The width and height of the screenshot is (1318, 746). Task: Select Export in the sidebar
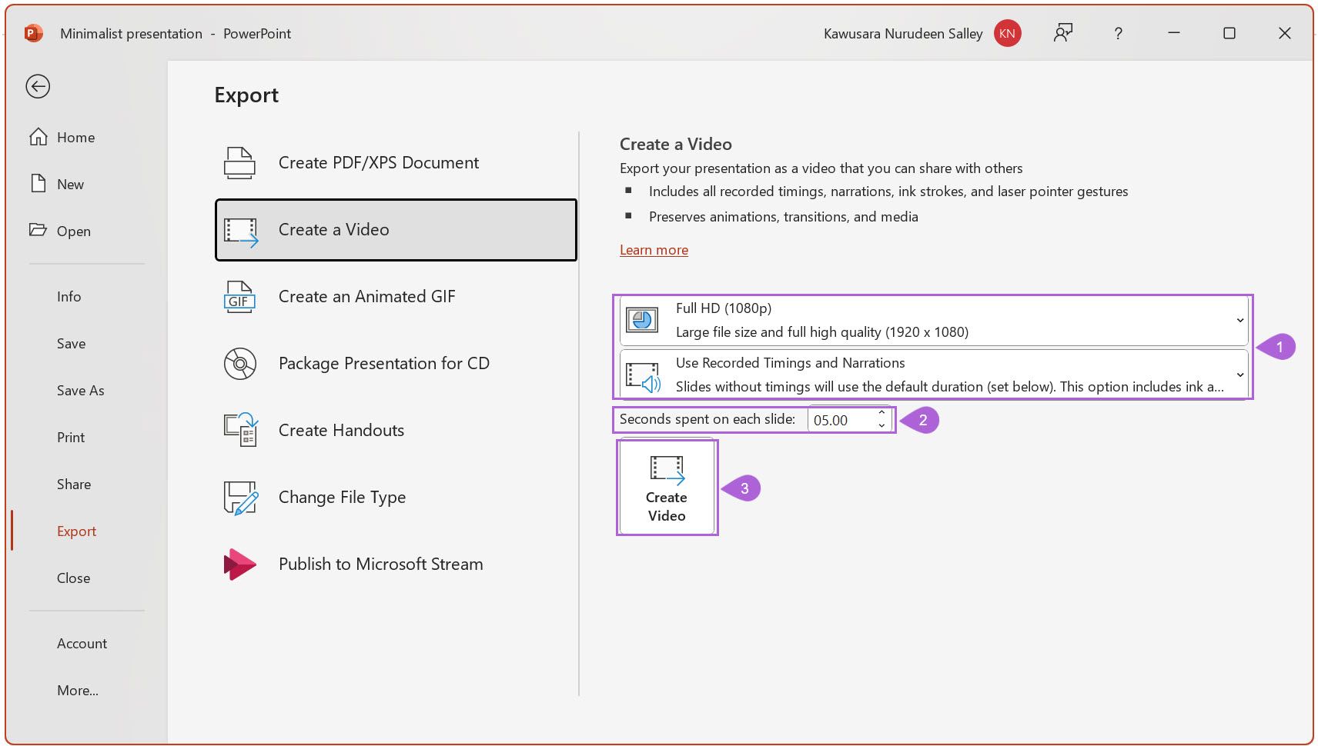click(76, 531)
